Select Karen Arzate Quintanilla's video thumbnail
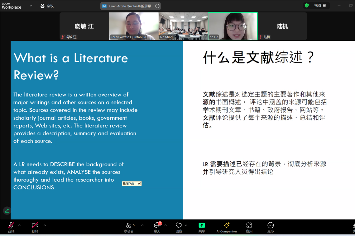Screen dimensions: 355x236 click(x=134, y=26)
